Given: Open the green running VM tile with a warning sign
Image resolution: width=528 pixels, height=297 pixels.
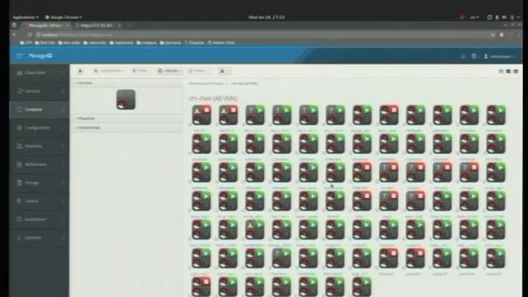Looking at the screenshot, I should coord(255,229).
